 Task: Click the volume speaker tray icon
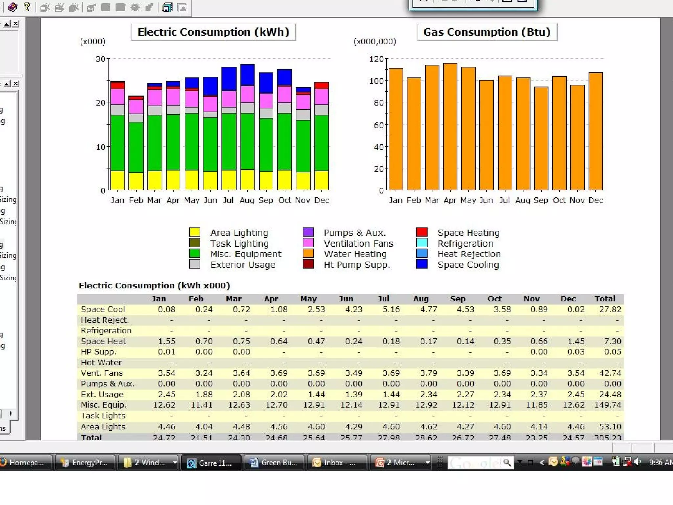click(x=638, y=462)
